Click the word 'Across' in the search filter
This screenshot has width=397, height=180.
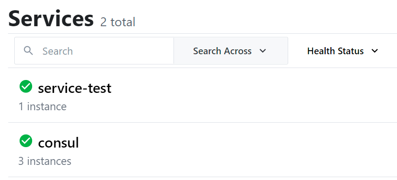coord(237,51)
